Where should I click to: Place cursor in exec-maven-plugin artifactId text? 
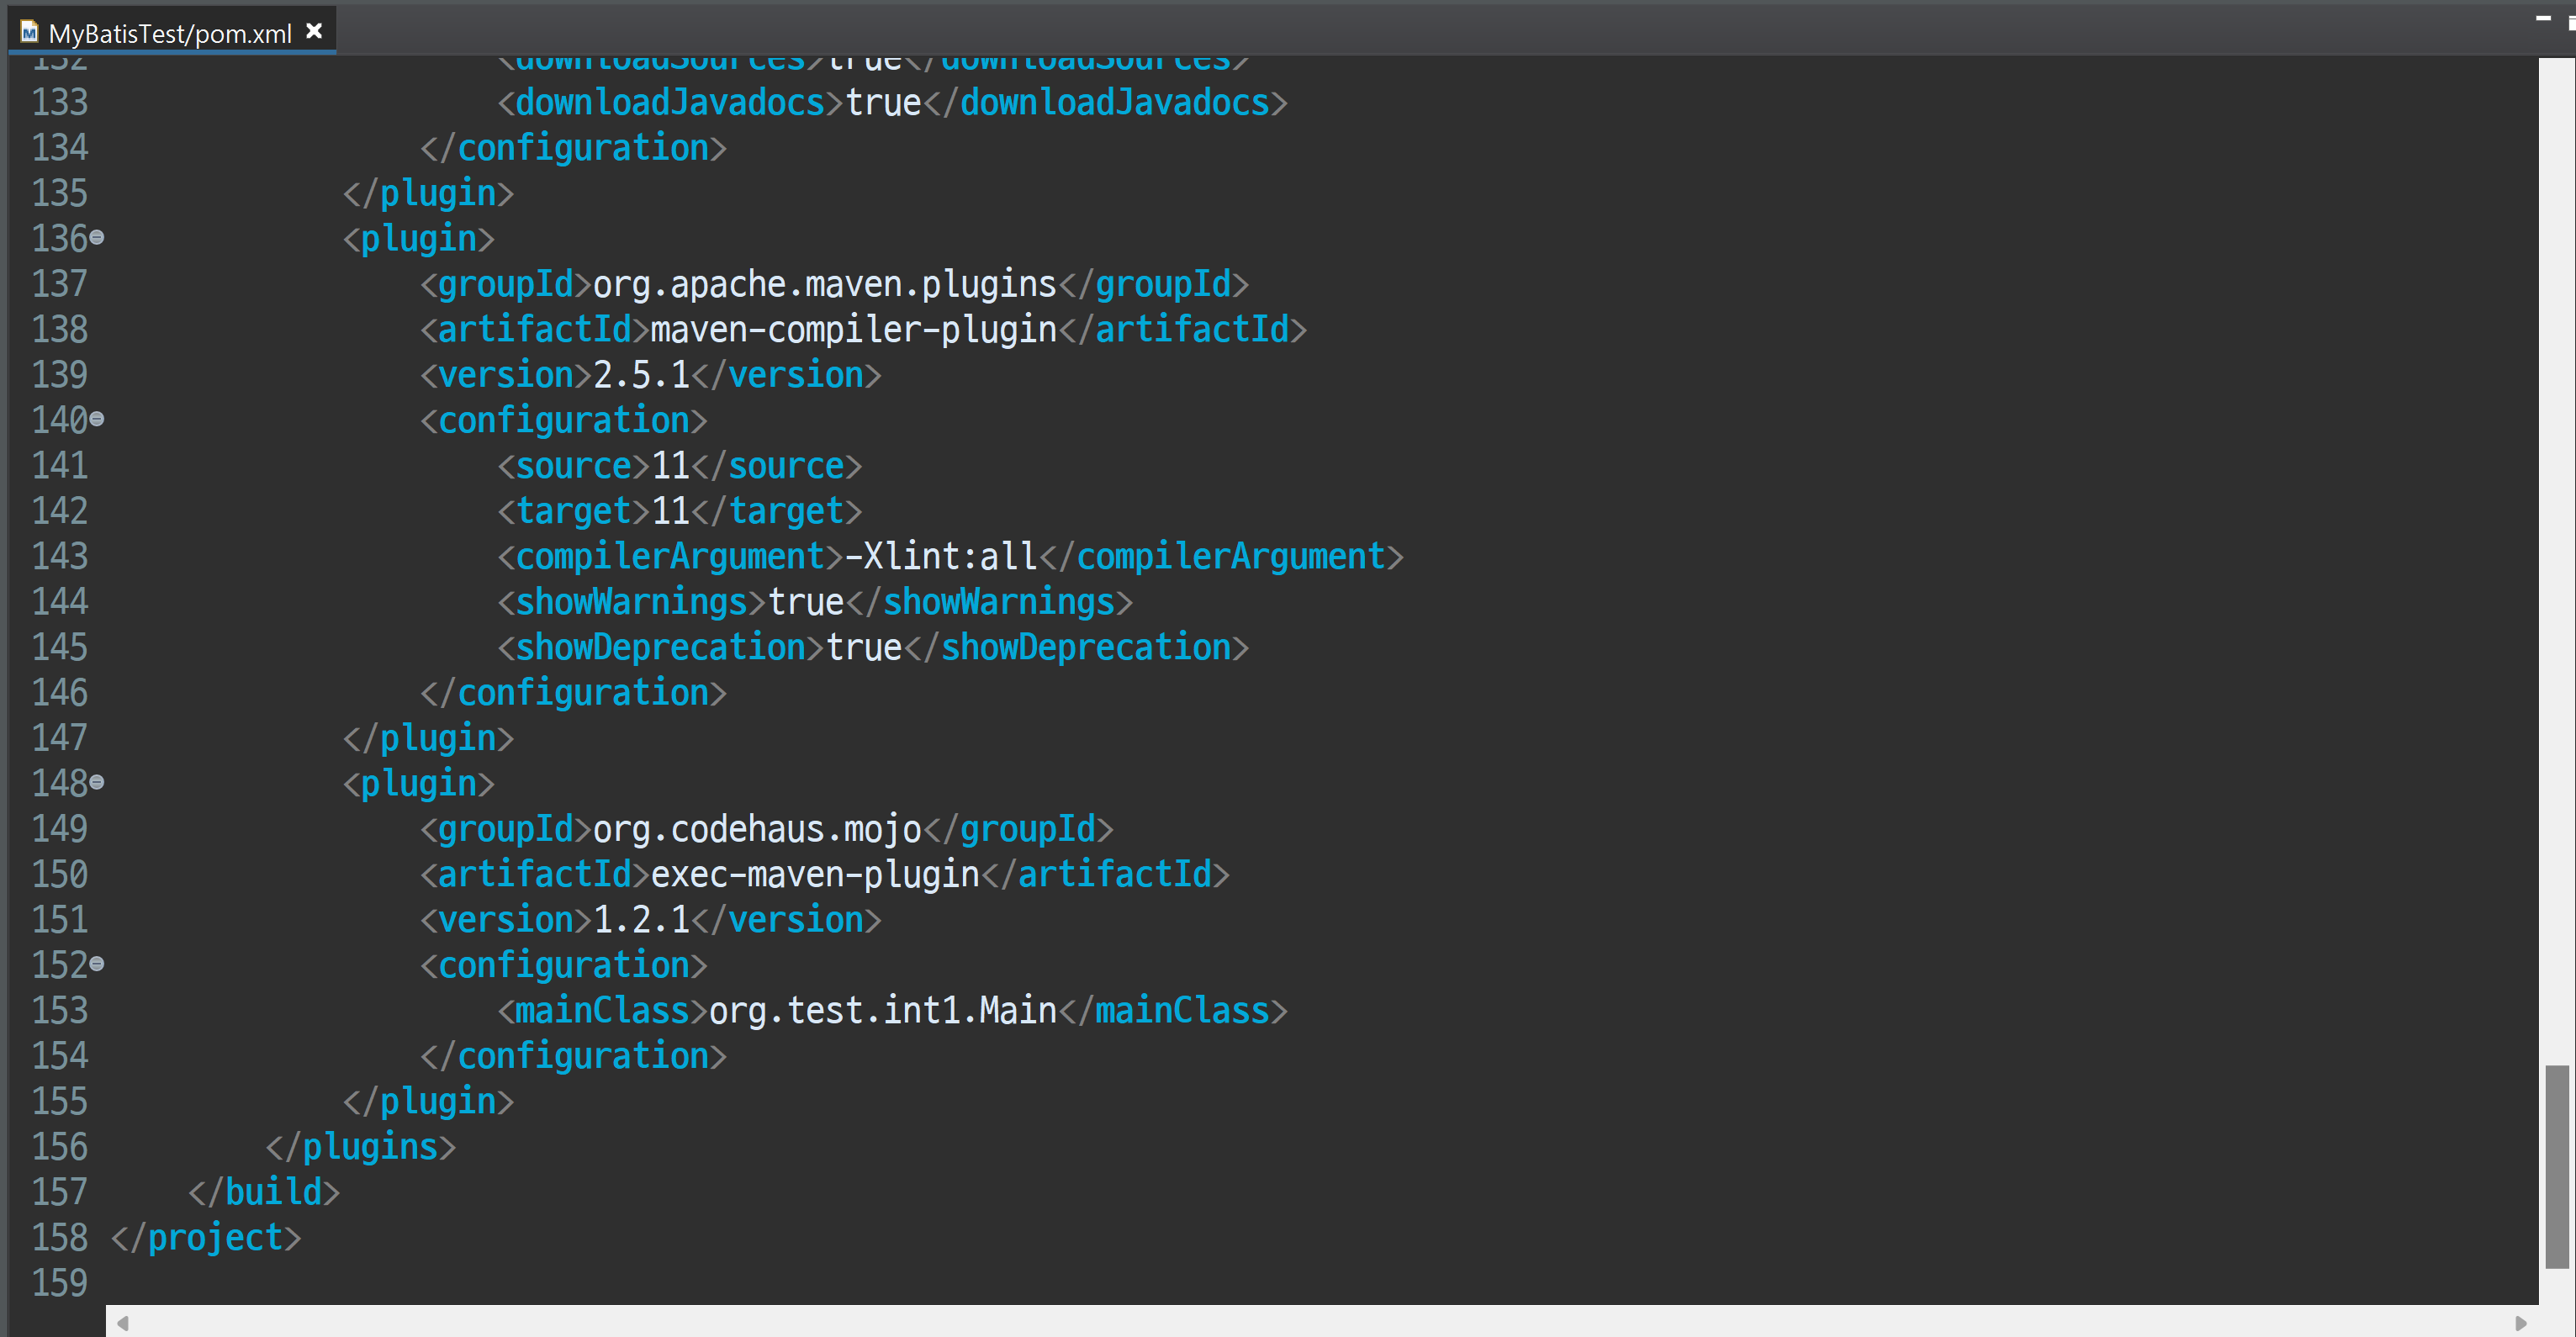(x=815, y=874)
